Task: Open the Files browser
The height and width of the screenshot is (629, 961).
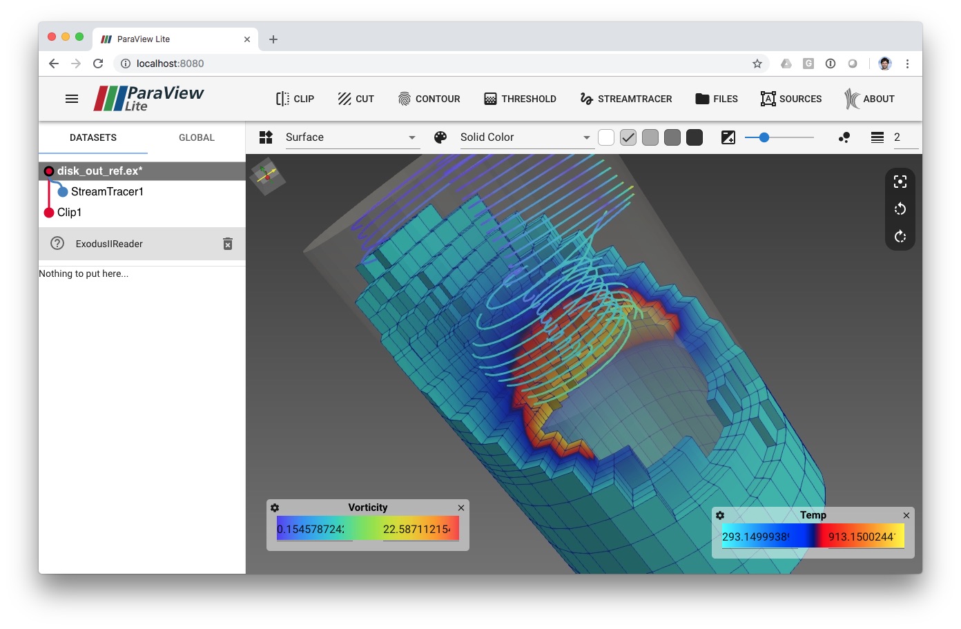Action: 717,99
